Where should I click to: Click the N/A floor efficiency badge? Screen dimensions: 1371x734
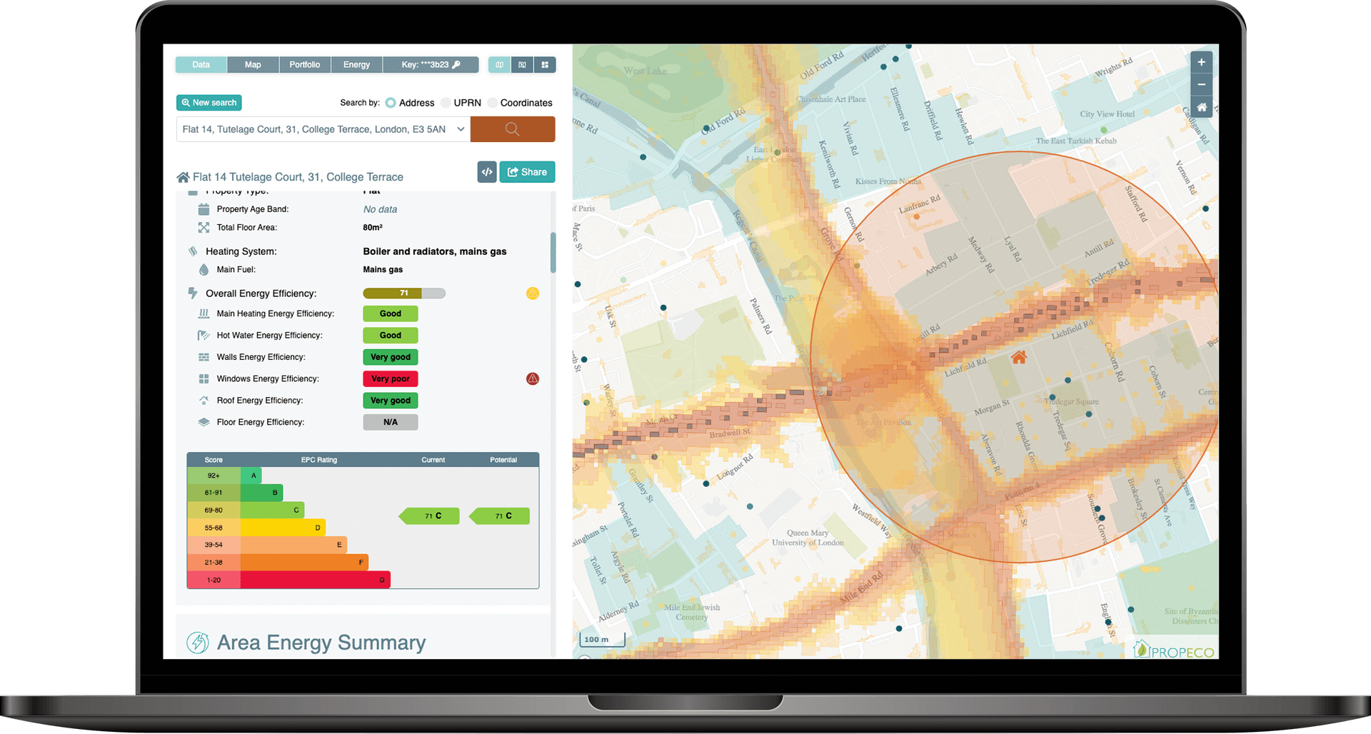(x=391, y=422)
